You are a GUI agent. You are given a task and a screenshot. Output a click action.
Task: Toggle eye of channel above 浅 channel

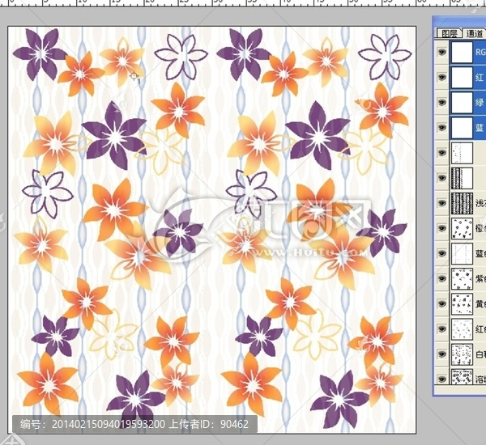[x=442, y=178]
